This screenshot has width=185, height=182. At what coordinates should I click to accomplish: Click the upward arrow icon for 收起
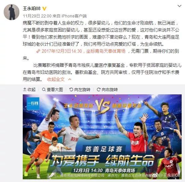coord(25,90)
